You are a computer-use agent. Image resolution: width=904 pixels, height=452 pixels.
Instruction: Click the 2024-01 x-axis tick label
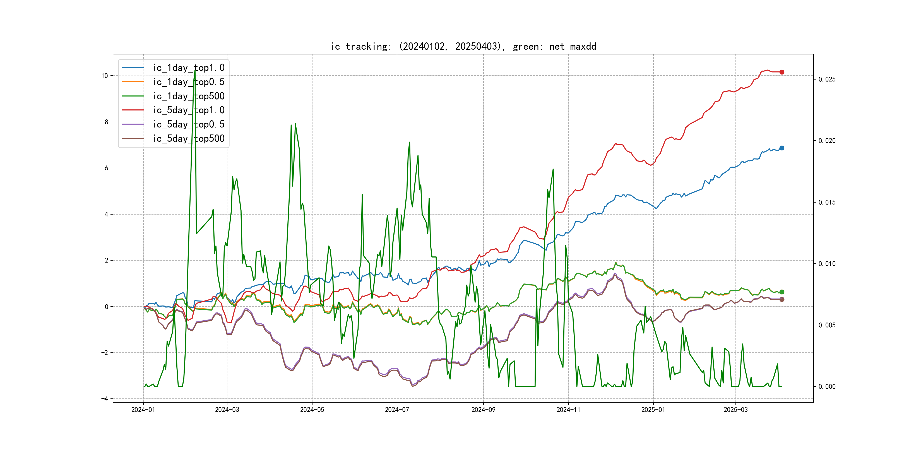(x=143, y=410)
